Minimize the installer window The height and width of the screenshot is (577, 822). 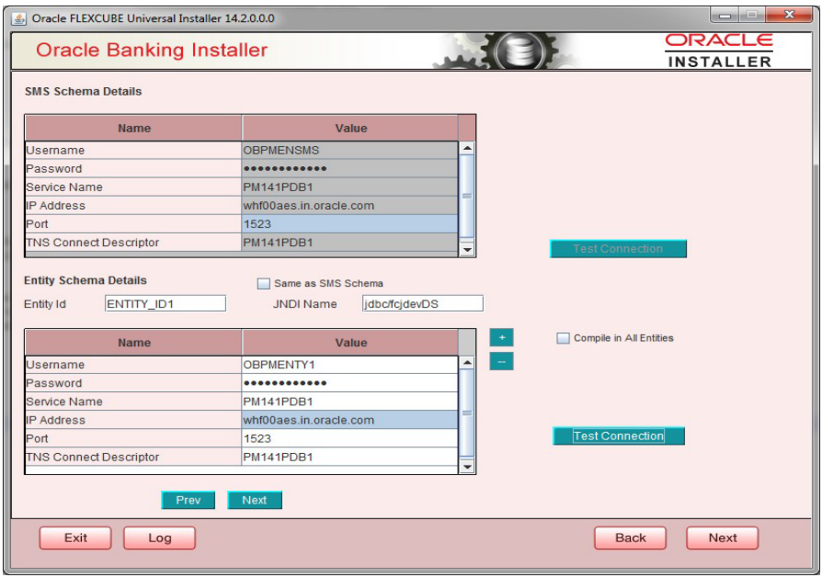[725, 16]
